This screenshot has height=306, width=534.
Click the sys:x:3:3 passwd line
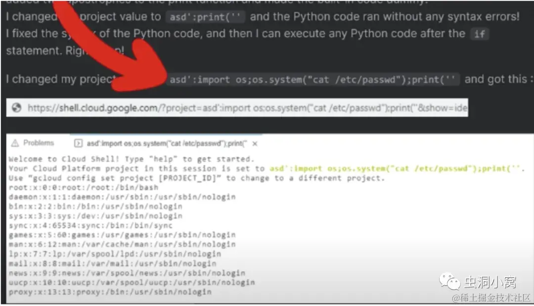coord(95,216)
